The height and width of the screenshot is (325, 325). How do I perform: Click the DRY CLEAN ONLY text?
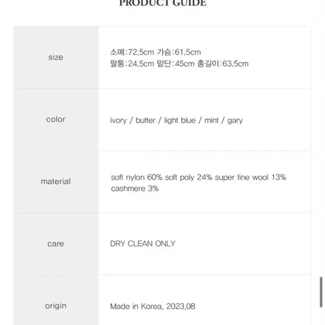click(143, 244)
